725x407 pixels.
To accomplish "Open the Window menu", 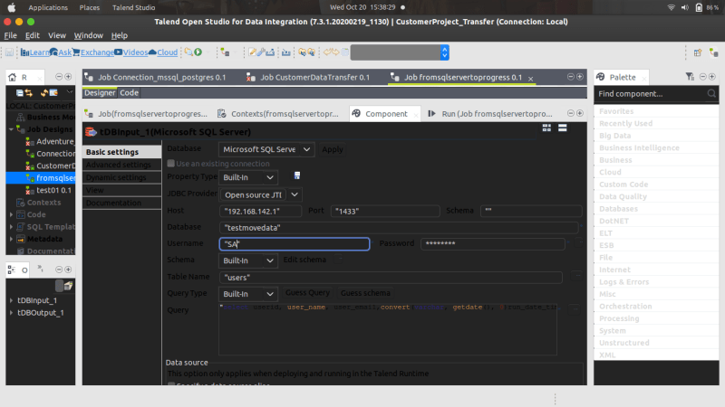I will coord(88,35).
